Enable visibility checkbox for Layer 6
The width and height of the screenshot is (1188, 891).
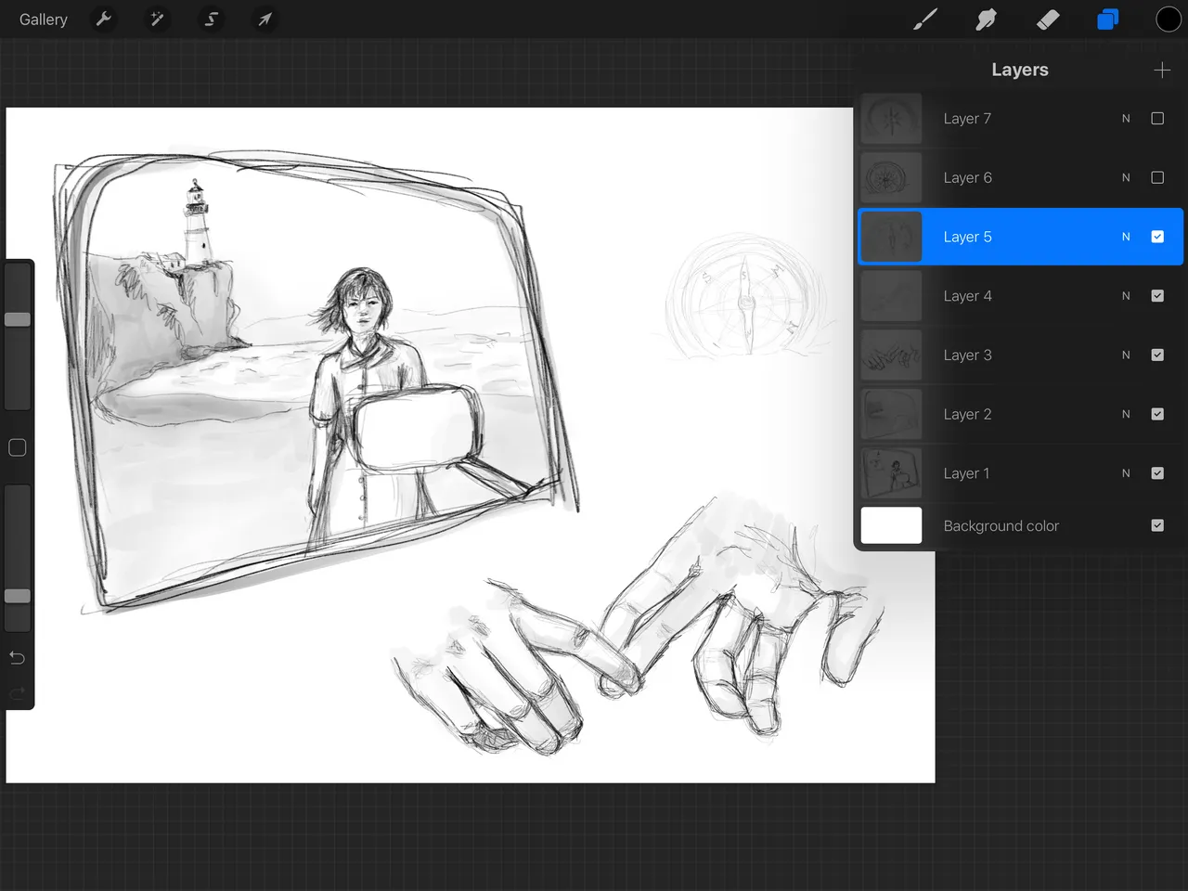pyautogui.click(x=1157, y=177)
